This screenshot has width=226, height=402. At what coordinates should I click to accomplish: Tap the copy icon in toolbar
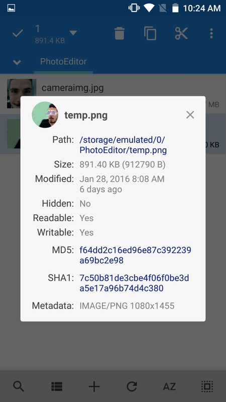coord(150,34)
